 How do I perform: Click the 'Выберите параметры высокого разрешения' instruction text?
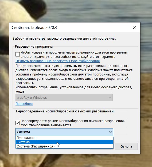point(64,39)
